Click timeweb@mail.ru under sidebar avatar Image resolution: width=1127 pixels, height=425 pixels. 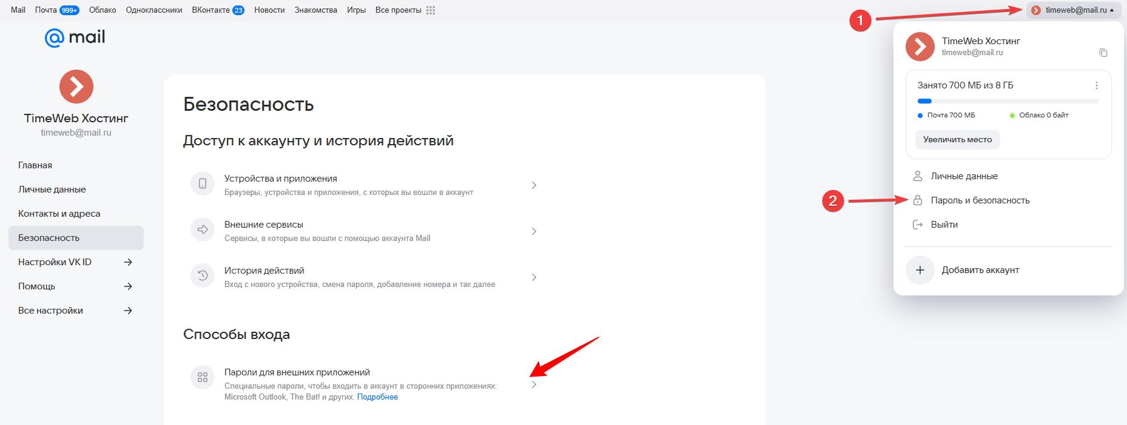[76, 133]
